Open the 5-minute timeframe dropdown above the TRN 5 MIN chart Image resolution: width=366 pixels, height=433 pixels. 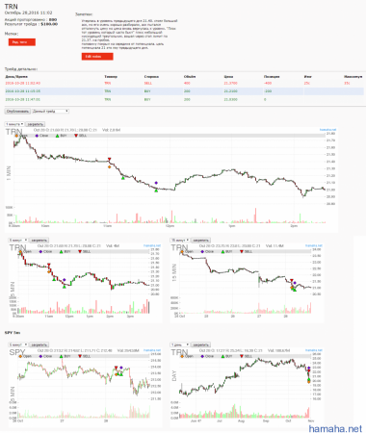[18, 240]
